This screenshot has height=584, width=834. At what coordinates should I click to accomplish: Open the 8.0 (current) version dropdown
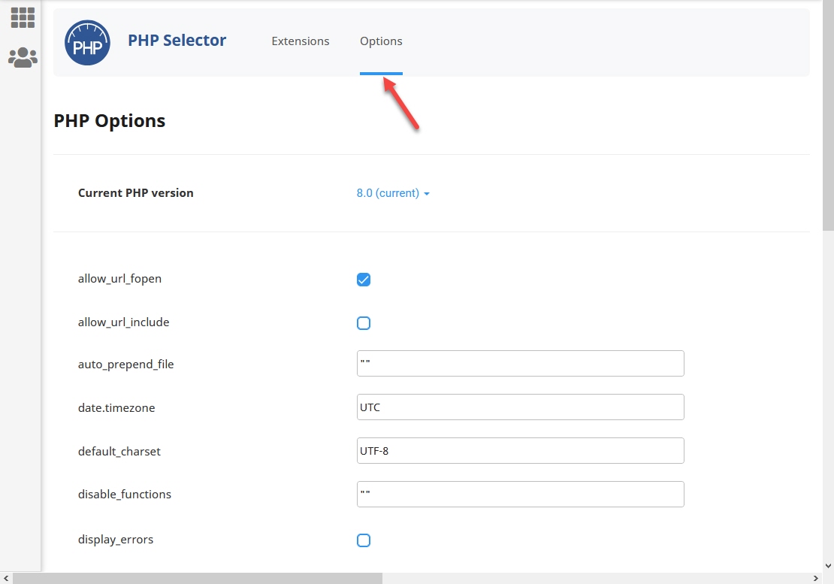393,193
